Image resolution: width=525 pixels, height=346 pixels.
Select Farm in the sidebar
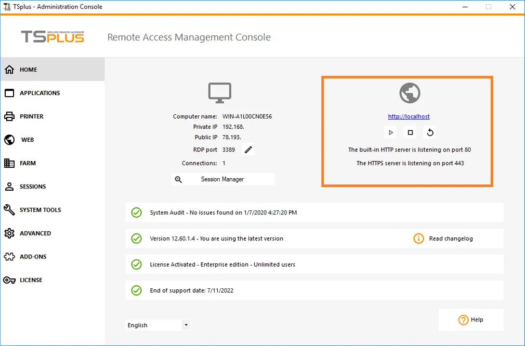tap(27, 163)
